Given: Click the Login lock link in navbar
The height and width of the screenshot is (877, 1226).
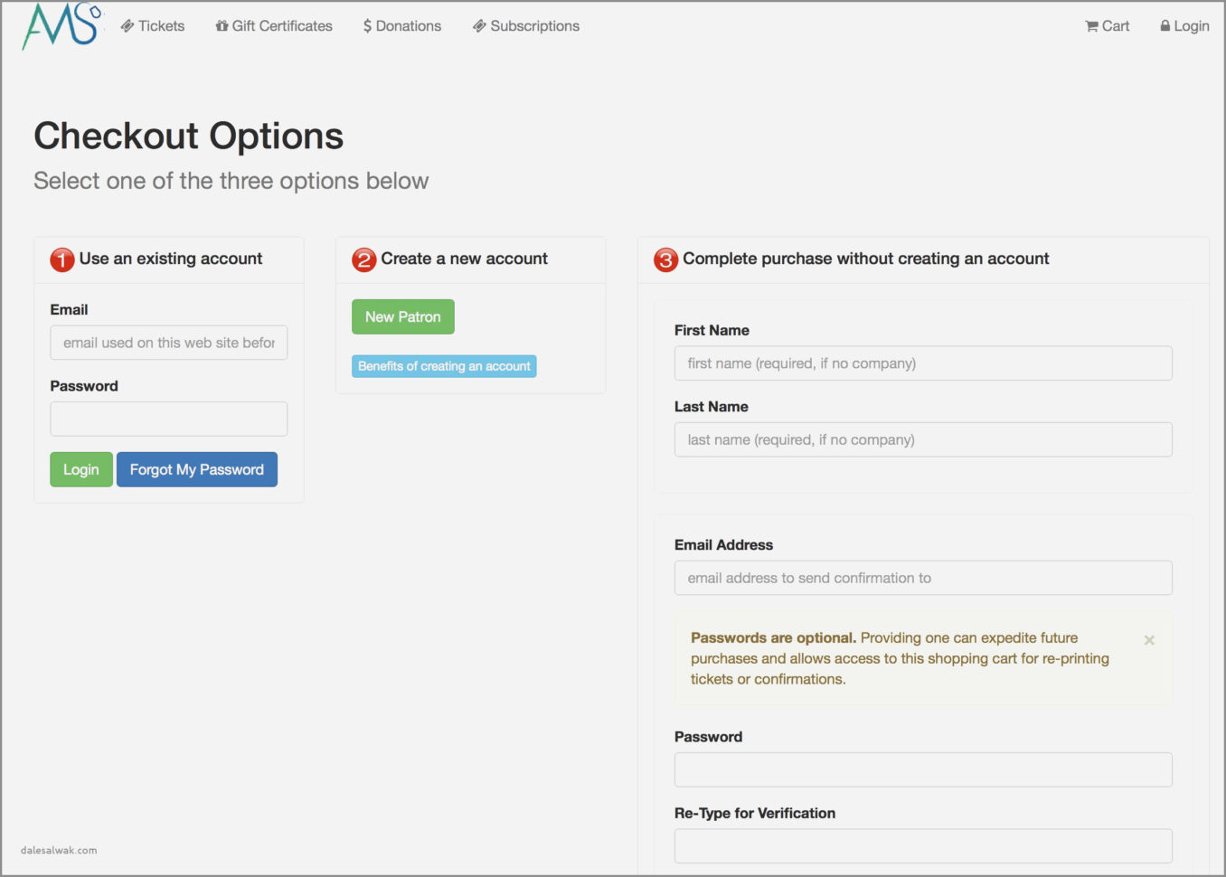Looking at the screenshot, I should tap(1184, 26).
